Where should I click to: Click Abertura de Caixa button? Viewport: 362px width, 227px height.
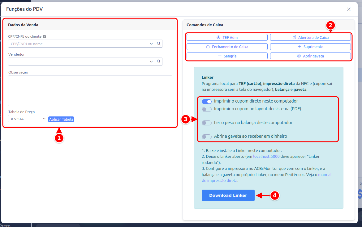(x=310, y=37)
